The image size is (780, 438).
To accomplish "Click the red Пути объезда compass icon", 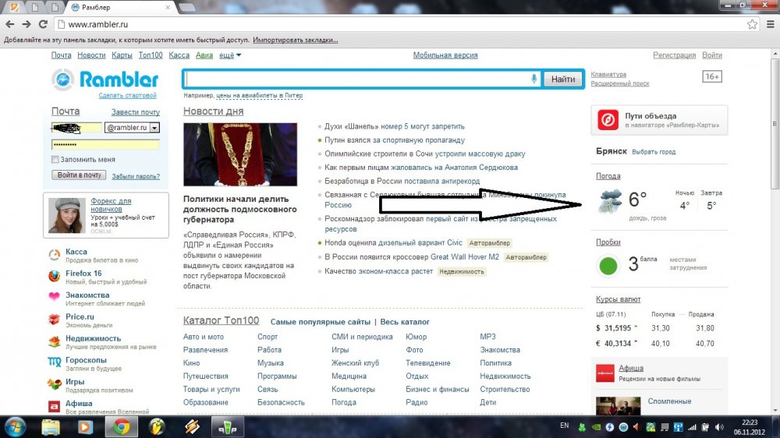I will (x=608, y=120).
